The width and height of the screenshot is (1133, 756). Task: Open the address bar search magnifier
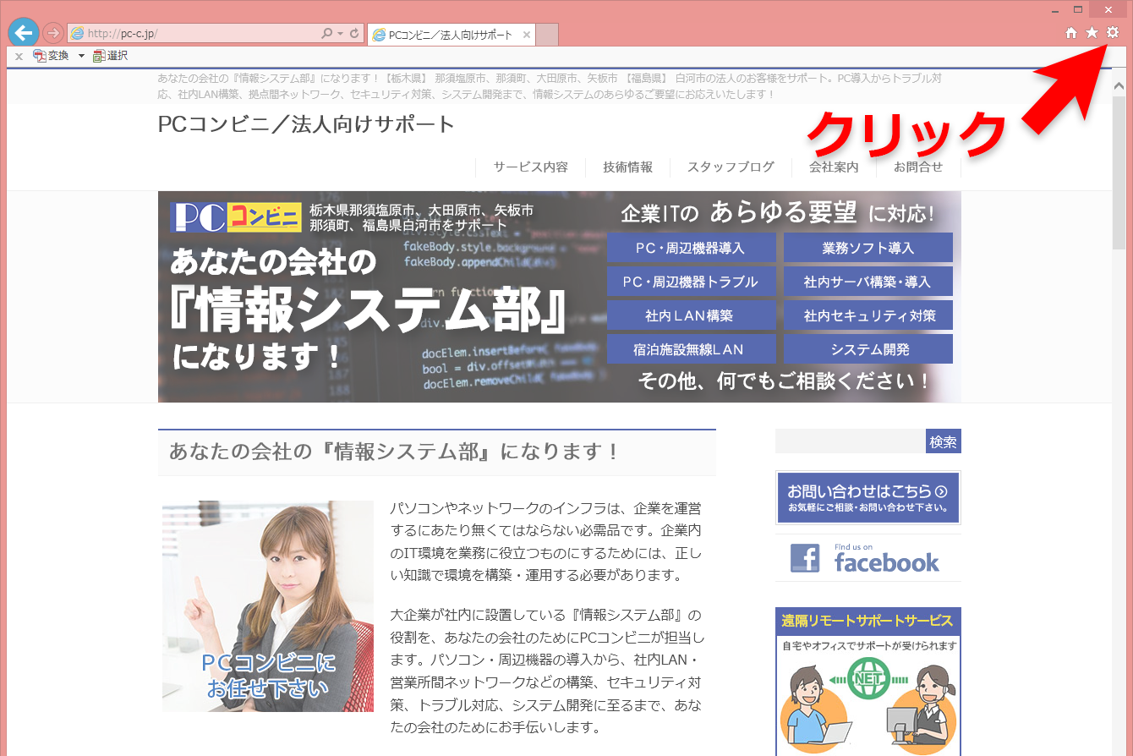click(x=327, y=34)
